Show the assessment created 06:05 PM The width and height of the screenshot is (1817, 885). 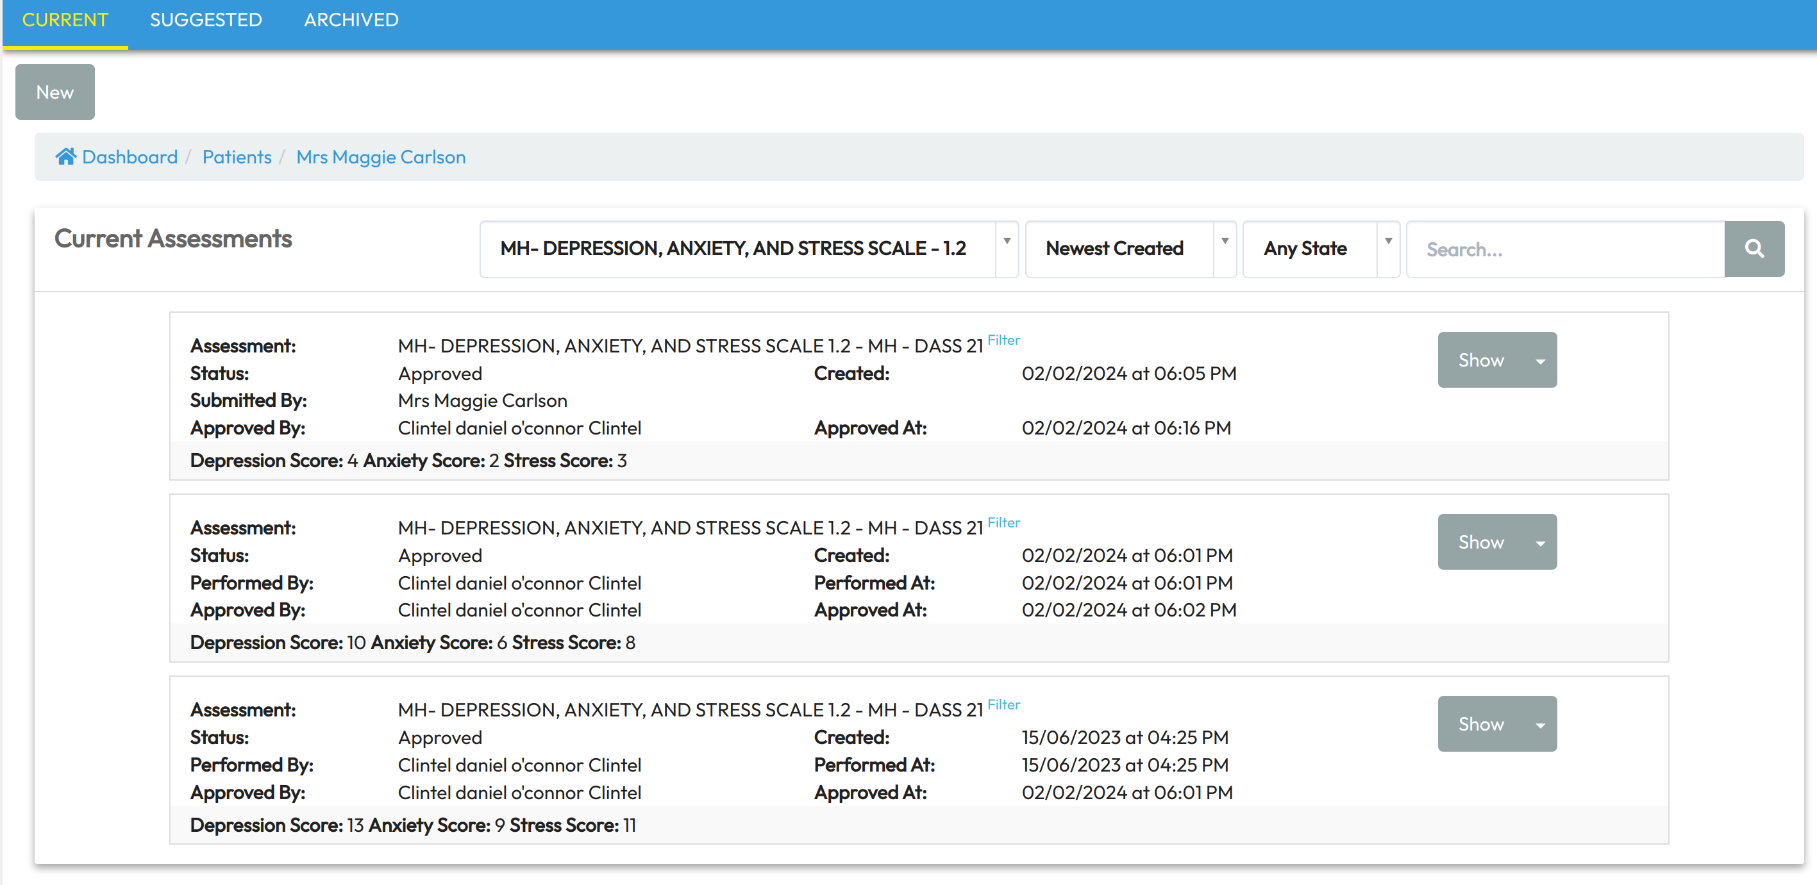tap(1480, 360)
